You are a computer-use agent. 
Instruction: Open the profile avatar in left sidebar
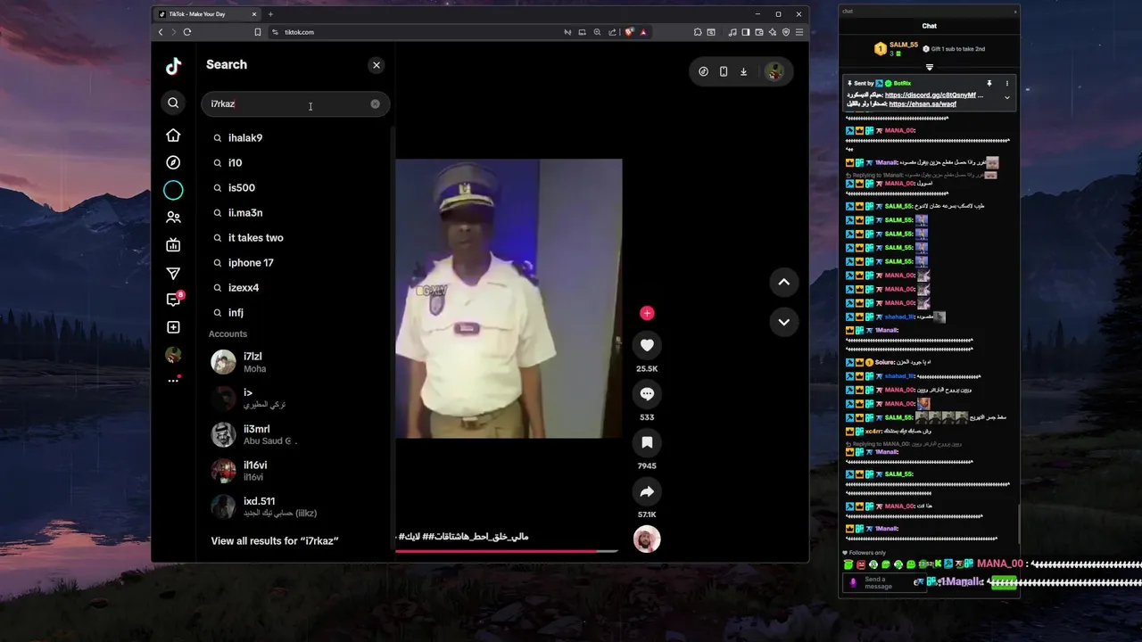coord(173,355)
